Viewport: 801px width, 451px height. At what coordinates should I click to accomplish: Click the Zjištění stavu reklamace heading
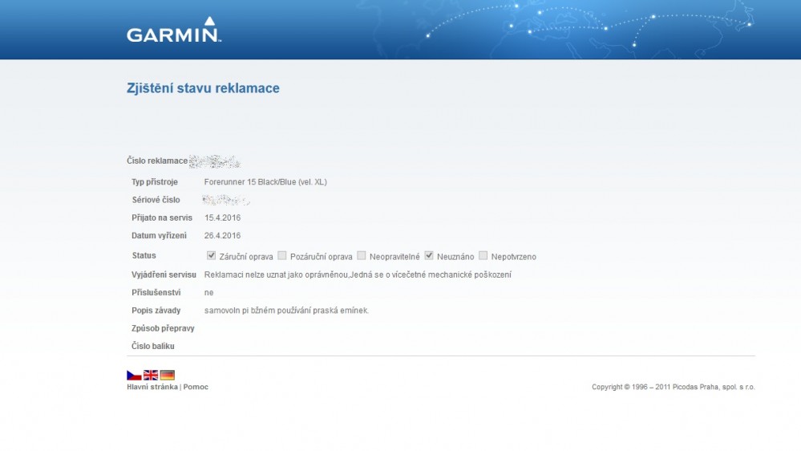pyautogui.click(x=203, y=88)
